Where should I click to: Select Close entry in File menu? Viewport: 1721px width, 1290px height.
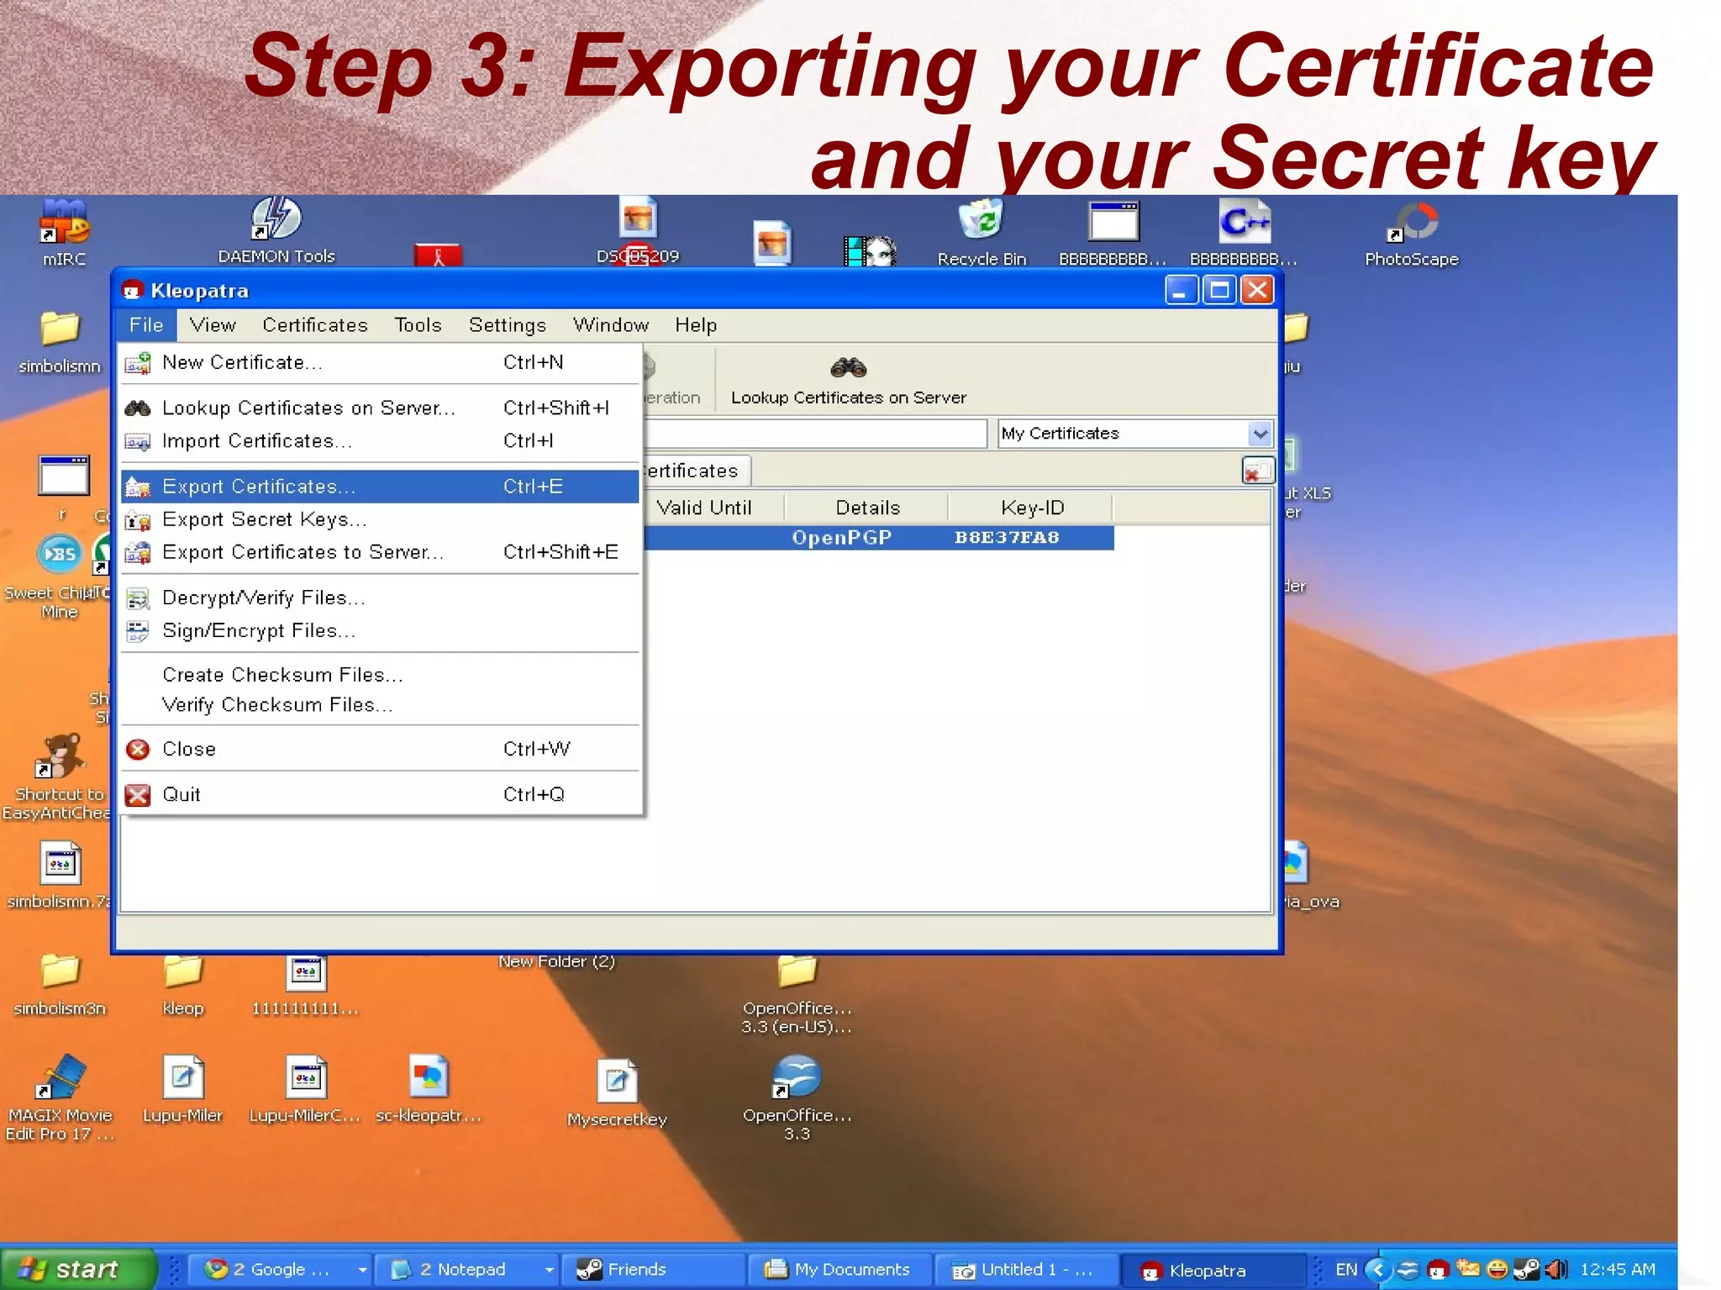click(380, 749)
